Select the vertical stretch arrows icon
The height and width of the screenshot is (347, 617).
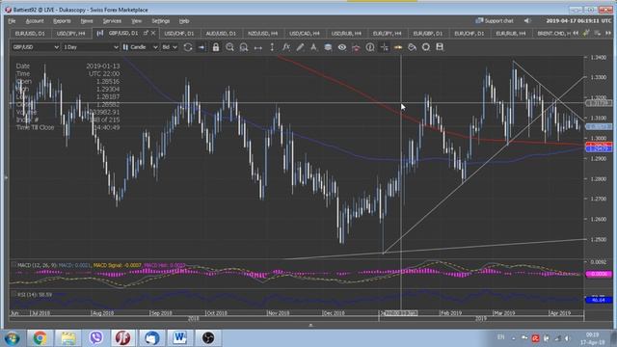(272, 47)
